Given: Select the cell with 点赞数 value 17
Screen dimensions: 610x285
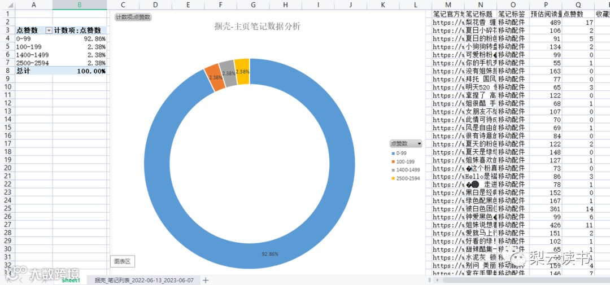Looking at the screenshot, I should click(x=578, y=22).
